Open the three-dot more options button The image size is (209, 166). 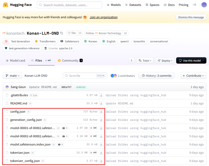pyautogui.click(x=131, y=61)
